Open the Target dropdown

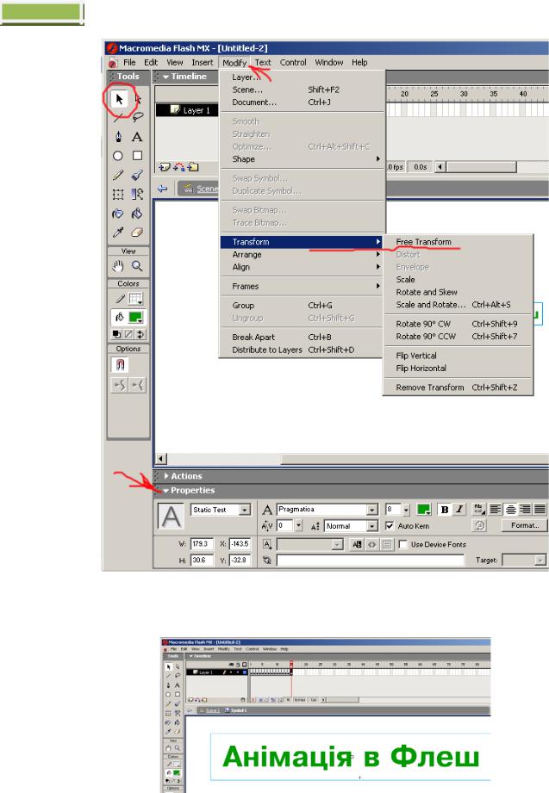[540, 560]
